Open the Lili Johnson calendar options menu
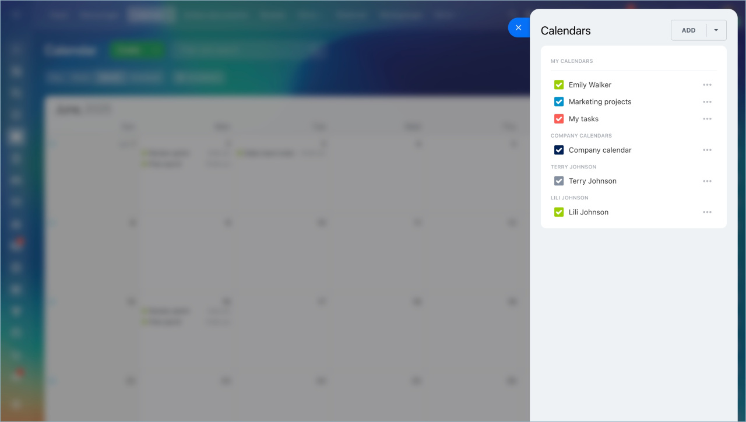 point(707,212)
